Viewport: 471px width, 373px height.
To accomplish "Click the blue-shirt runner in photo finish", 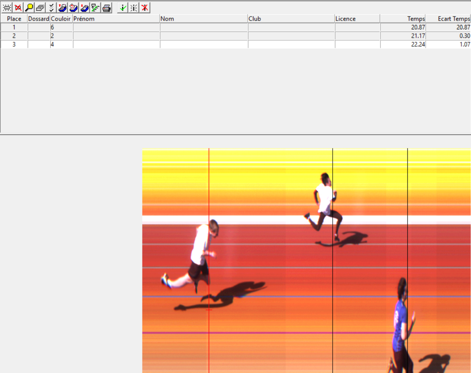I will click(x=401, y=326).
